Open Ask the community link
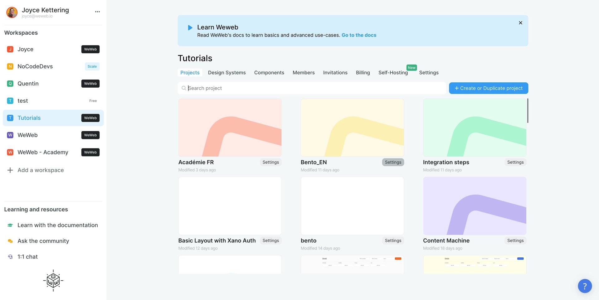The width and height of the screenshot is (599, 300). pos(38,241)
